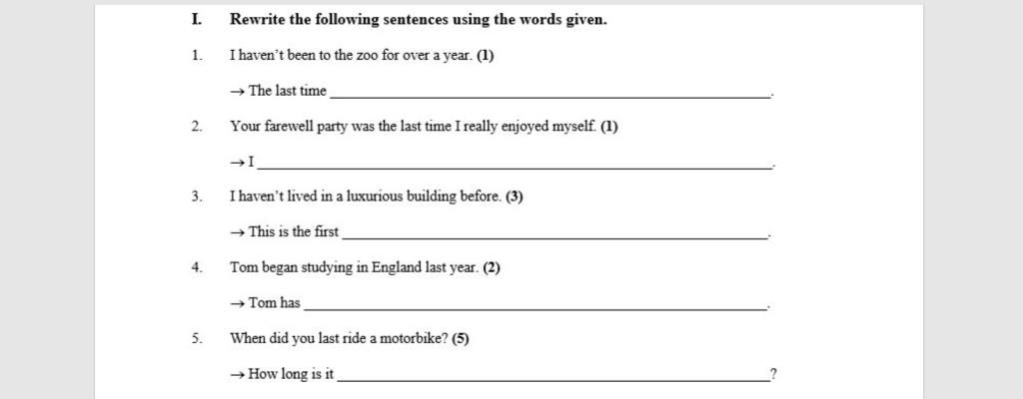Click the blank line after 'Tom has'

click(x=535, y=308)
